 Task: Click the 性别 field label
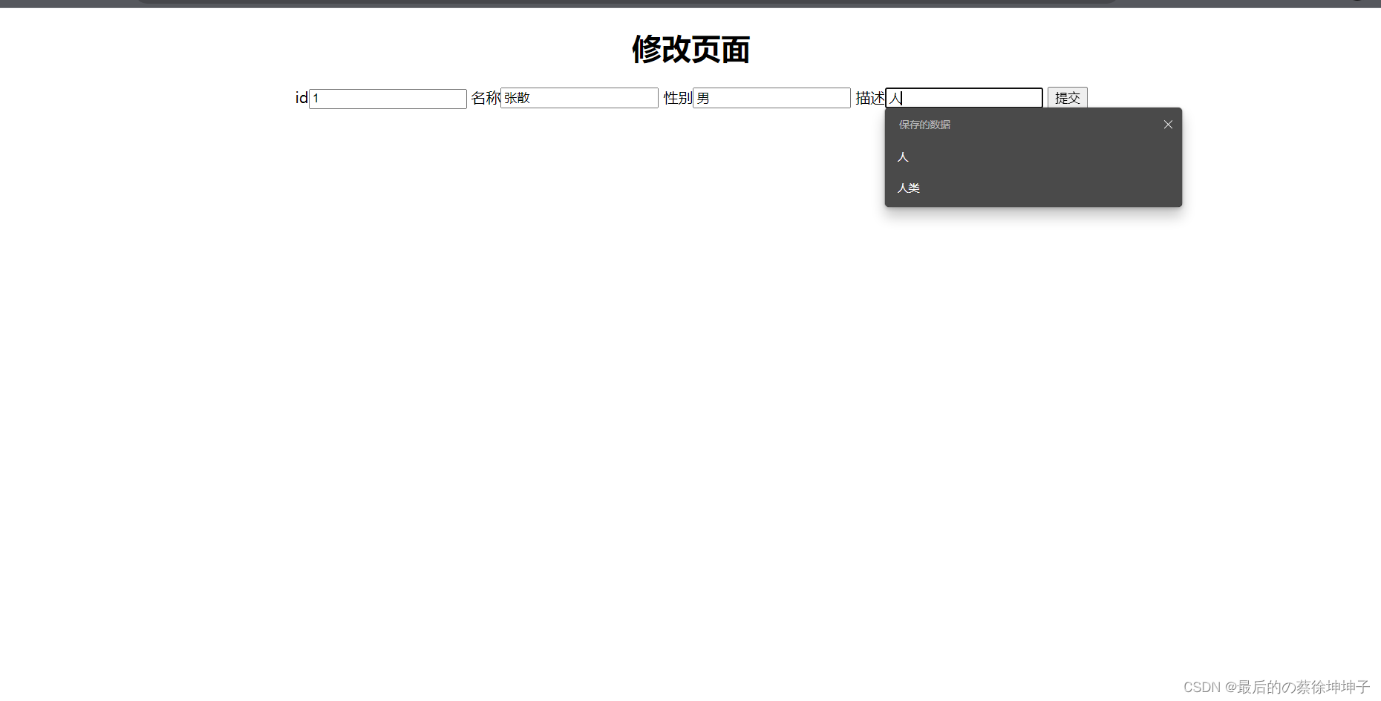(x=678, y=98)
